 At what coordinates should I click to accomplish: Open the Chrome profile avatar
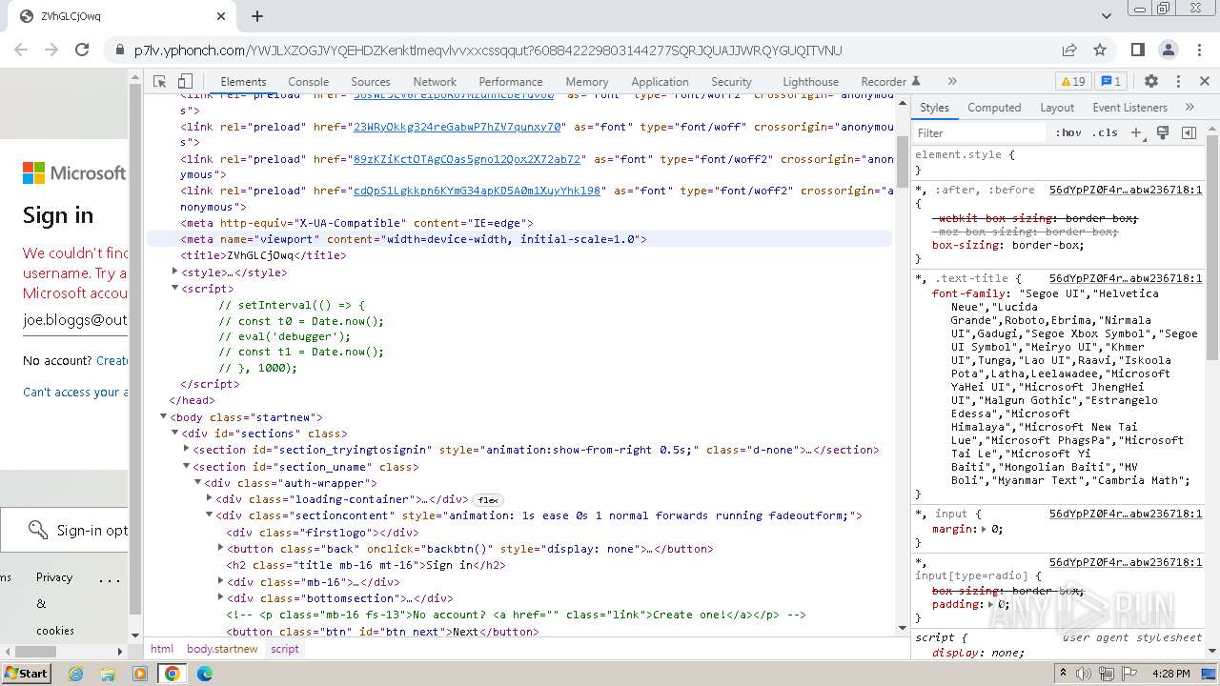[x=1169, y=50]
